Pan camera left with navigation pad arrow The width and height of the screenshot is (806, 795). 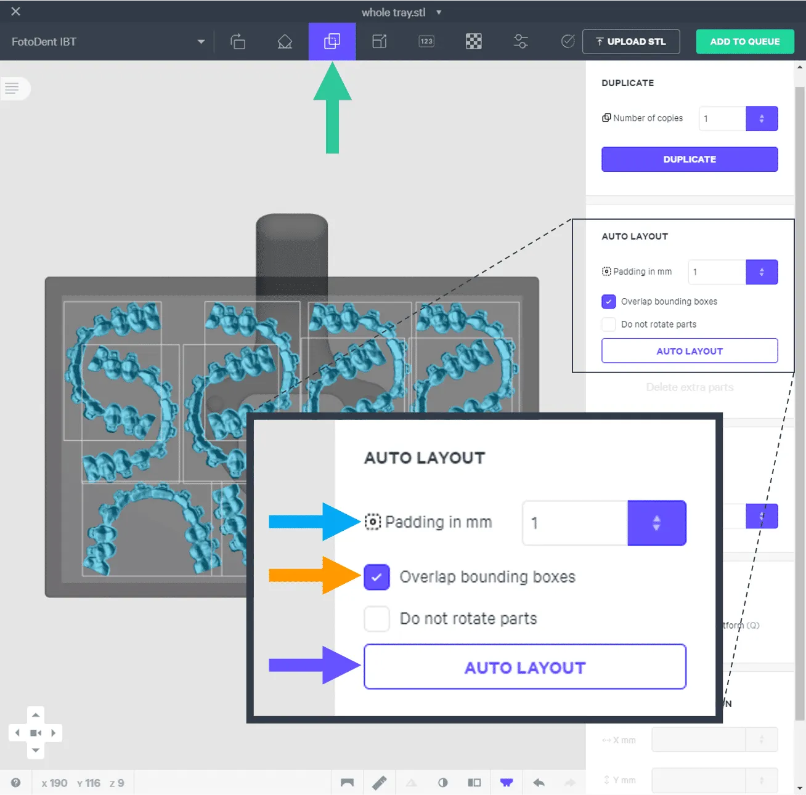coord(17,733)
